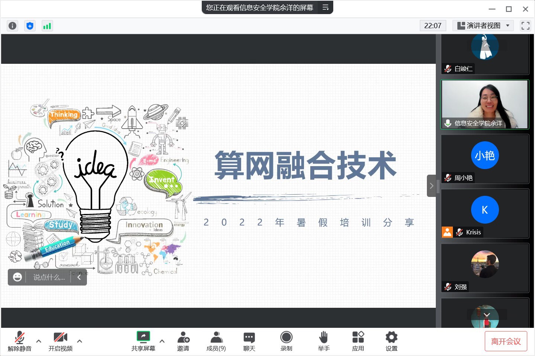Open the Members (9) list

click(216, 341)
